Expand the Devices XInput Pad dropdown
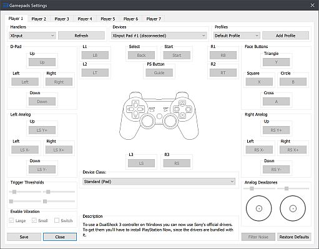Image resolution: width=319 pixels, height=249 pixels. tap(159, 36)
